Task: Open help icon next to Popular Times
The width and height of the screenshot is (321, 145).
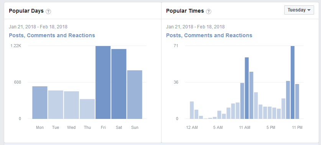Action: coord(209,12)
